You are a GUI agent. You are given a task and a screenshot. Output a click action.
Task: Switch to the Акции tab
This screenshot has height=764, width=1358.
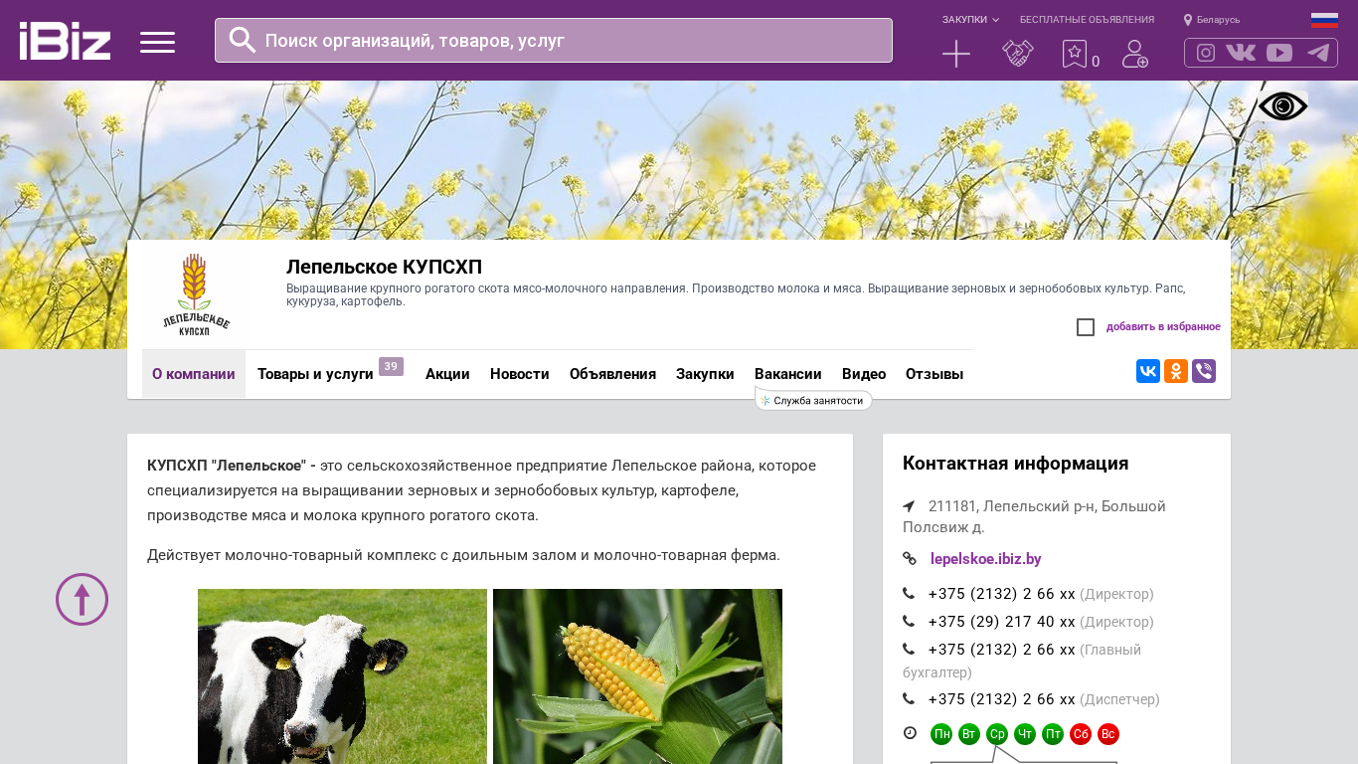coord(447,374)
